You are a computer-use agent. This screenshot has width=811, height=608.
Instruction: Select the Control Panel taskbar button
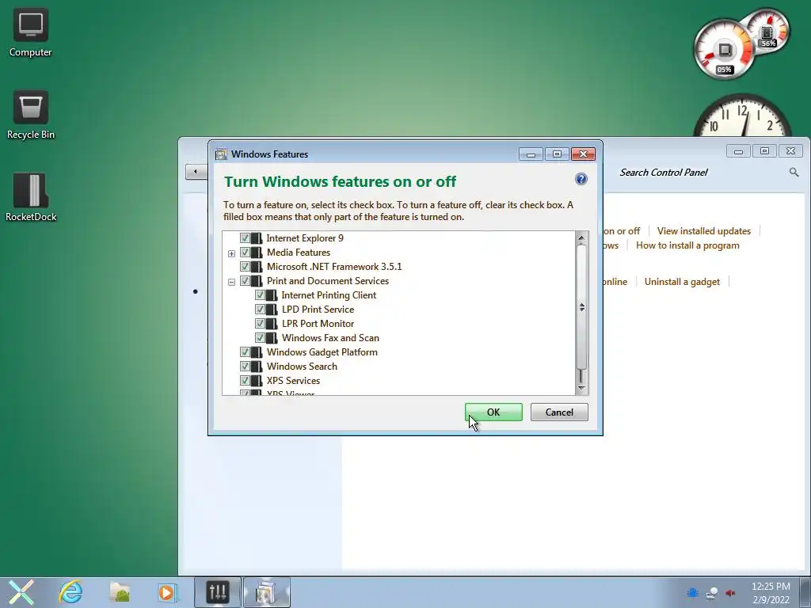click(x=217, y=592)
